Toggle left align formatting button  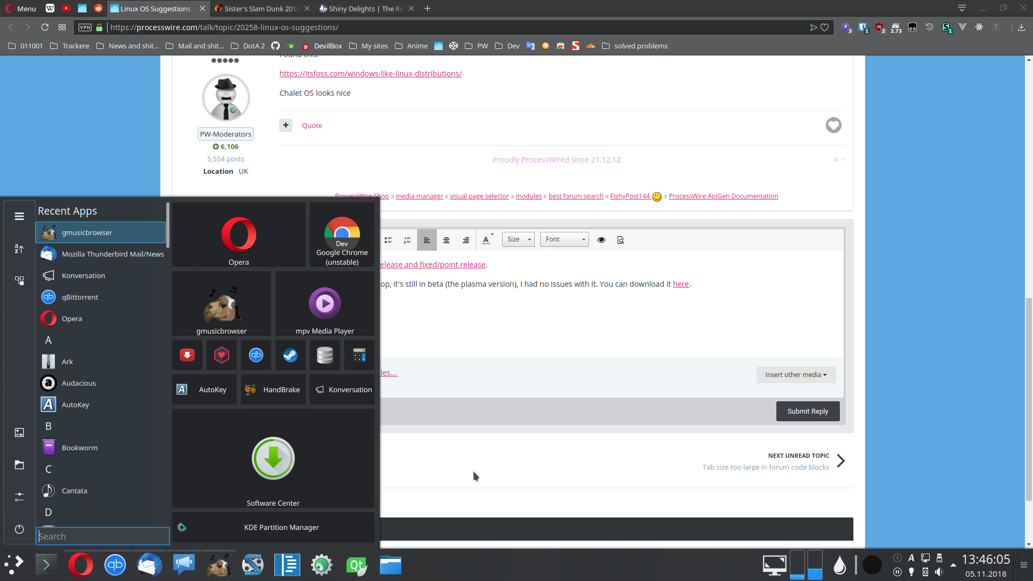click(427, 240)
